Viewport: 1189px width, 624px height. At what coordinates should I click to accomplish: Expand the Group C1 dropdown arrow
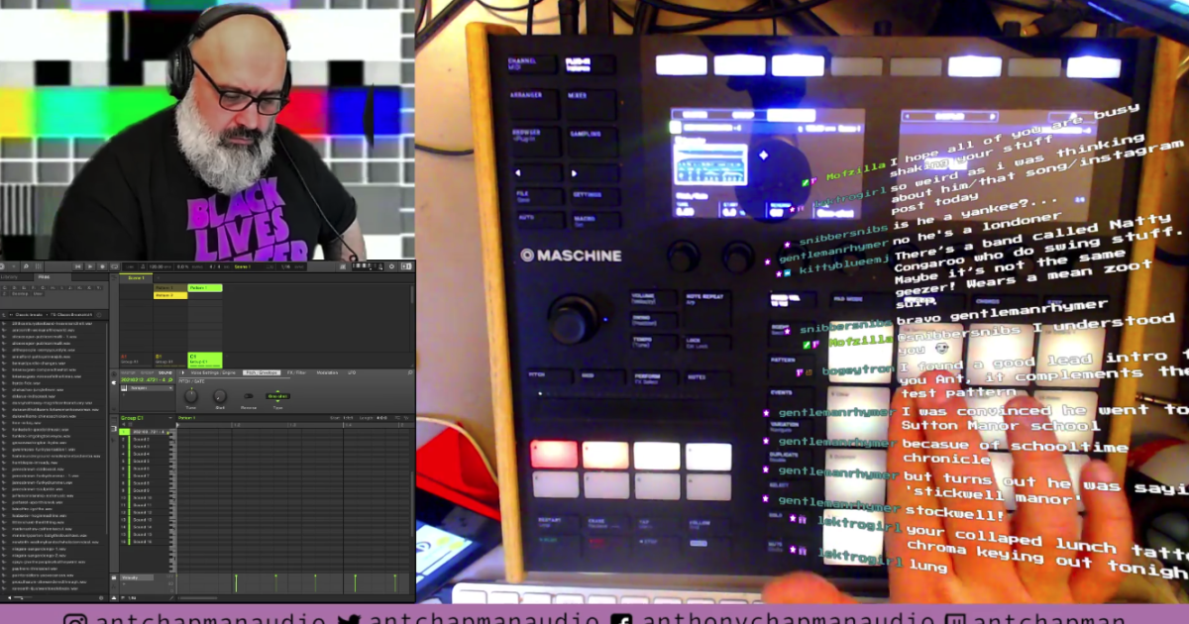[x=170, y=418]
